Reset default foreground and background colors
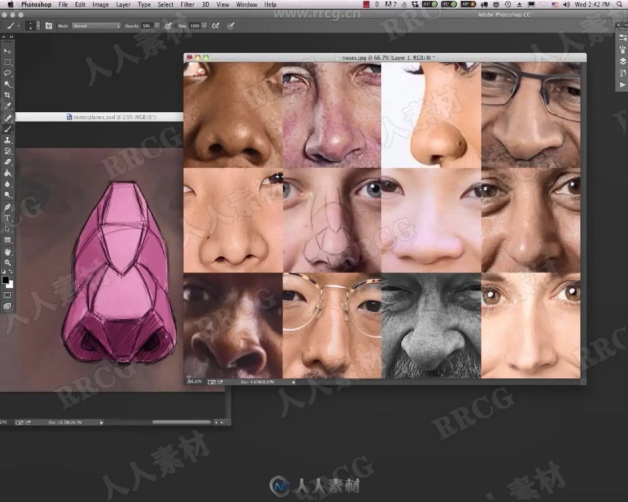 [3, 272]
